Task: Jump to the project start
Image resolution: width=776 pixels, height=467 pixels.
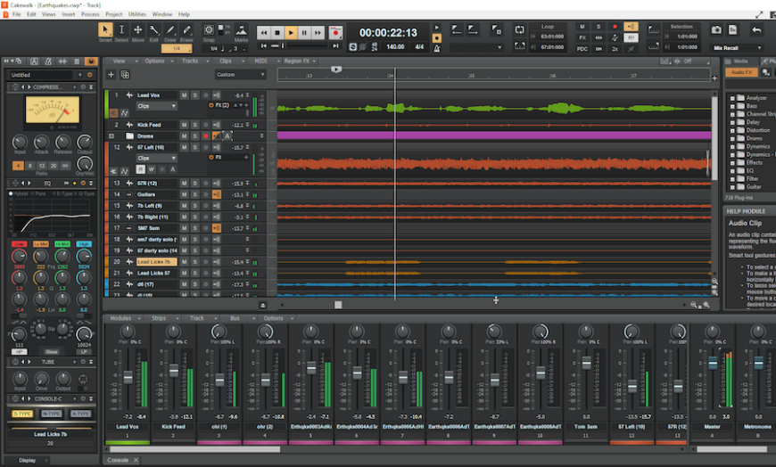Action: (x=264, y=46)
